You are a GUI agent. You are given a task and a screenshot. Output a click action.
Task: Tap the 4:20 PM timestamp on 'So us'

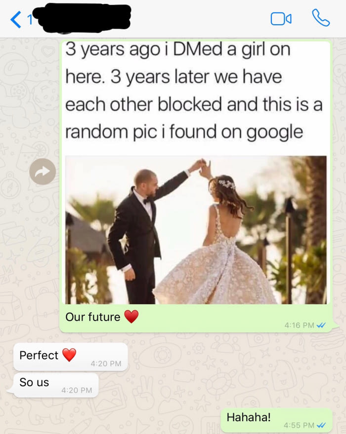tap(77, 390)
